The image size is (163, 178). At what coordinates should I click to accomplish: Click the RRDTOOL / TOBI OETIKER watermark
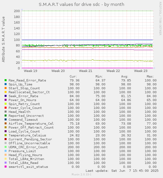(160, 19)
